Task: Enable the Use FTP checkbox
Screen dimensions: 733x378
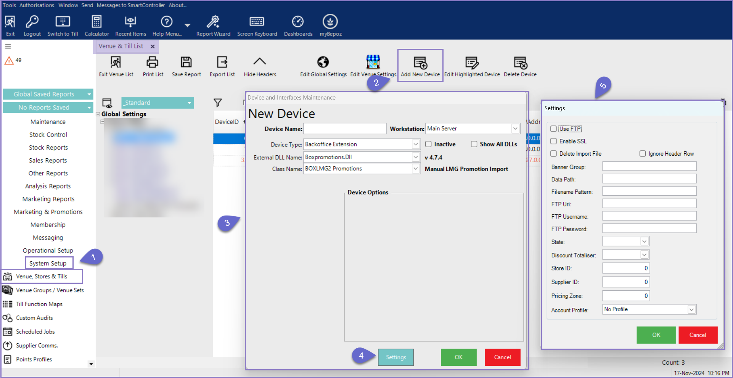Action: click(x=554, y=129)
